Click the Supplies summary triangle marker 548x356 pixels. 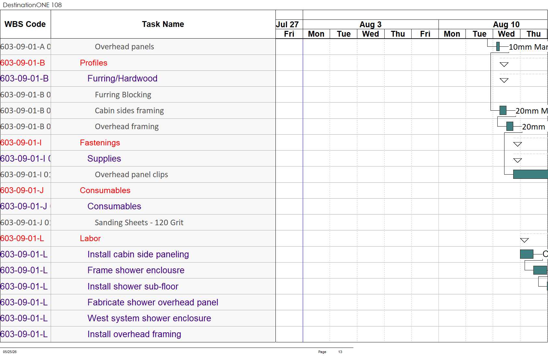(517, 160)
